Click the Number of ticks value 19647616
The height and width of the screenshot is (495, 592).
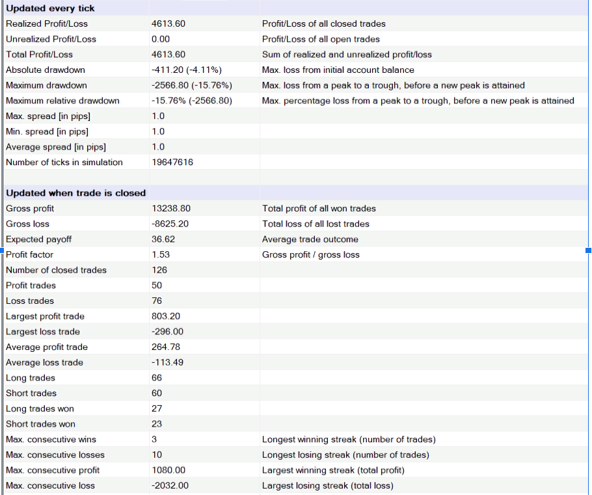[x=172, y=162]
